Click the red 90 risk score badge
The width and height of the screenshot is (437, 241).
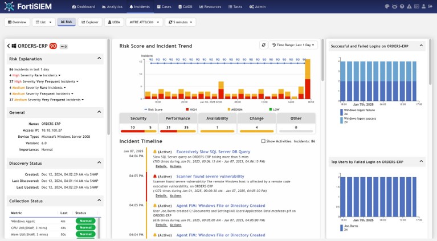pos(52,46)
